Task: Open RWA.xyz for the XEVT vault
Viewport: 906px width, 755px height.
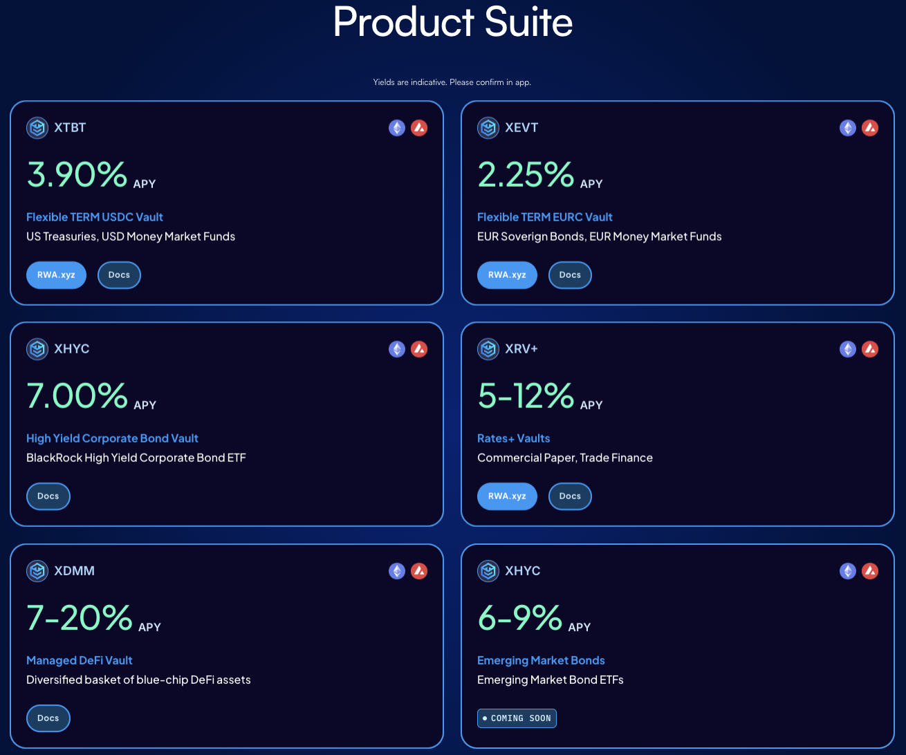Action: [x=507, y=275]
